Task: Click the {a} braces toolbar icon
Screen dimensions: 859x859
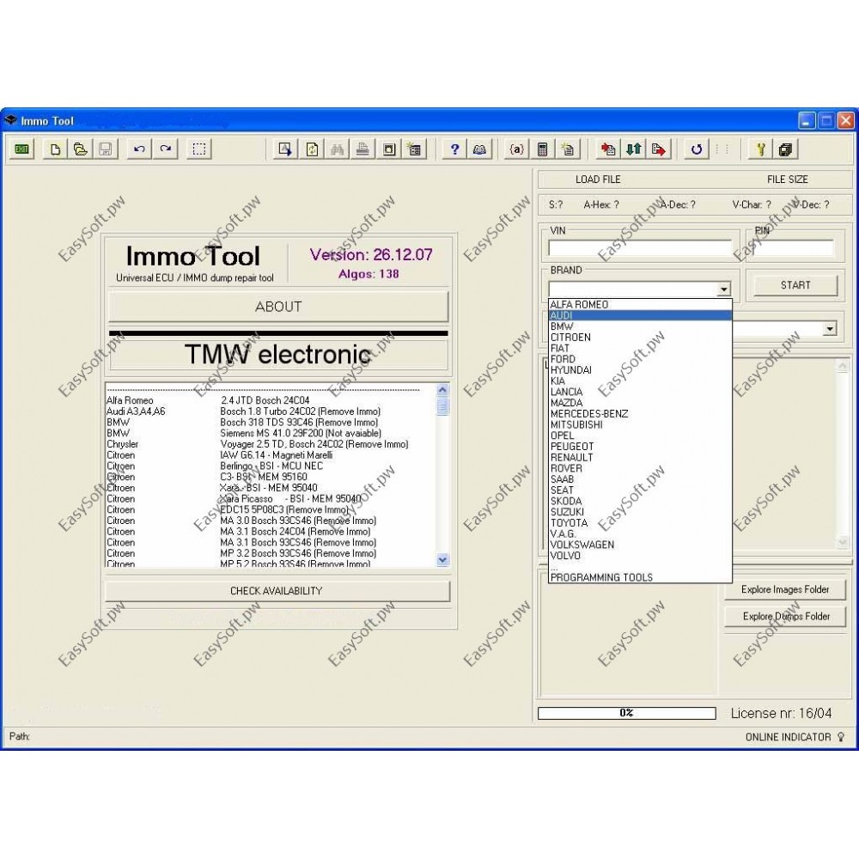Action: [516, 149]
